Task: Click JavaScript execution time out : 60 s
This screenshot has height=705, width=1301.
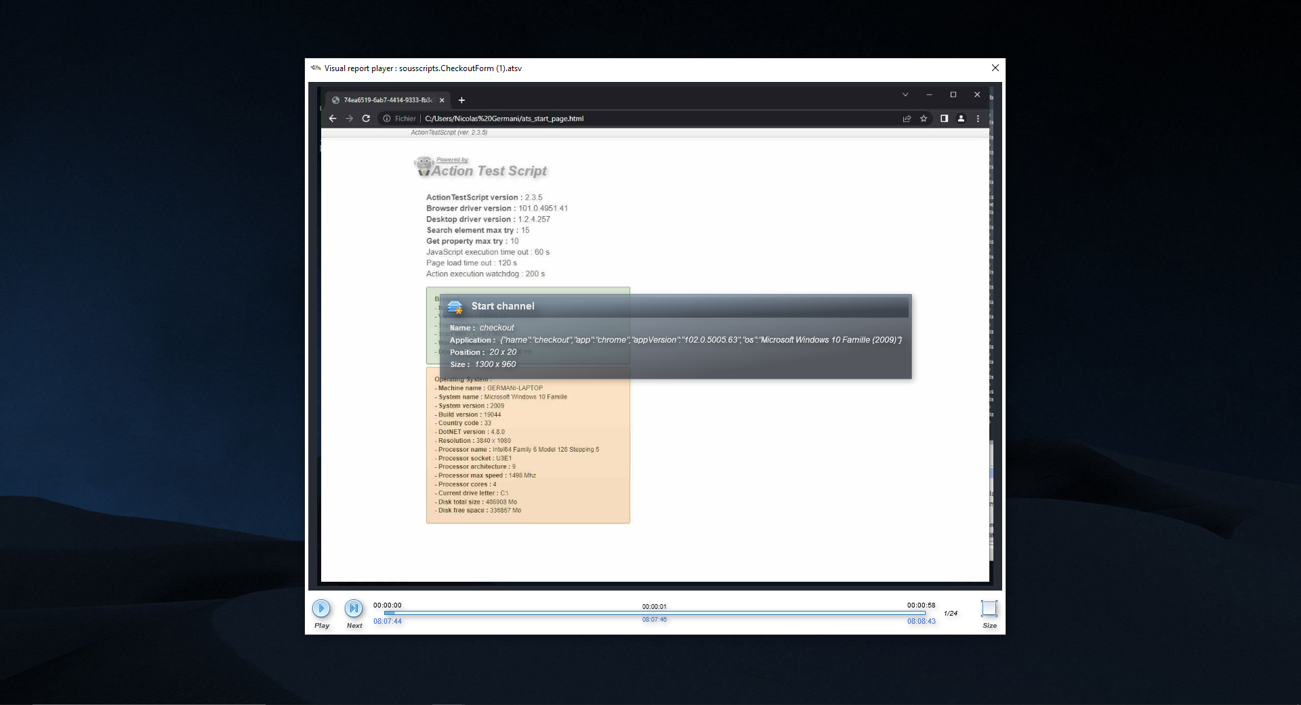Action: (x=488, y=252)
